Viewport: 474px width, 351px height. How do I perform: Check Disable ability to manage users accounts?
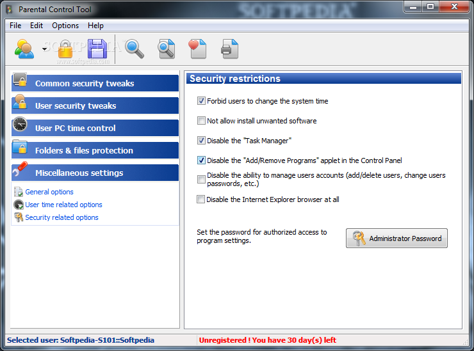(x=201, y=179)
